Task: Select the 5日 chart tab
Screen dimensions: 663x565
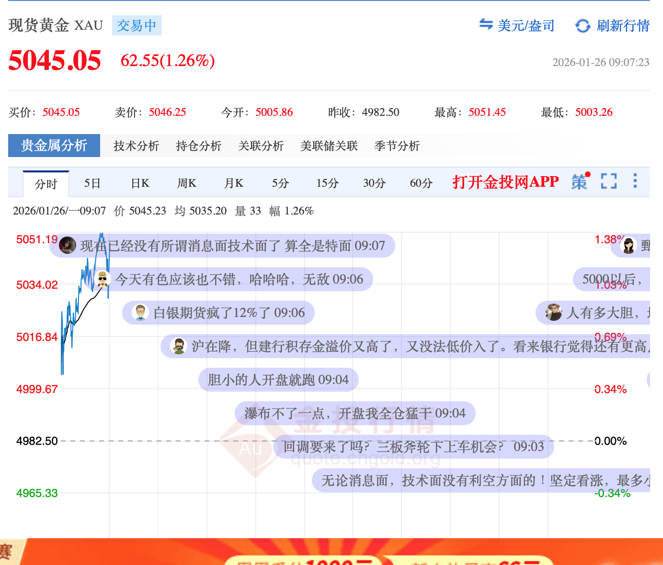Action: pyautogui.click(x=92, y=183)
